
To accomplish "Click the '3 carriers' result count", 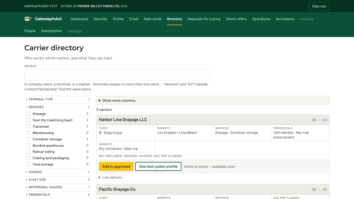I will (x=104, y=110).
